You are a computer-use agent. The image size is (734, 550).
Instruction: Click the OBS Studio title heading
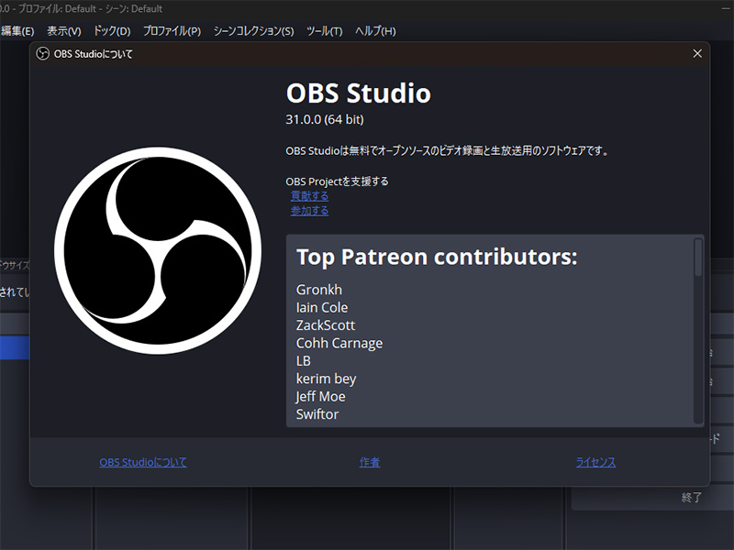coord(358,93)
